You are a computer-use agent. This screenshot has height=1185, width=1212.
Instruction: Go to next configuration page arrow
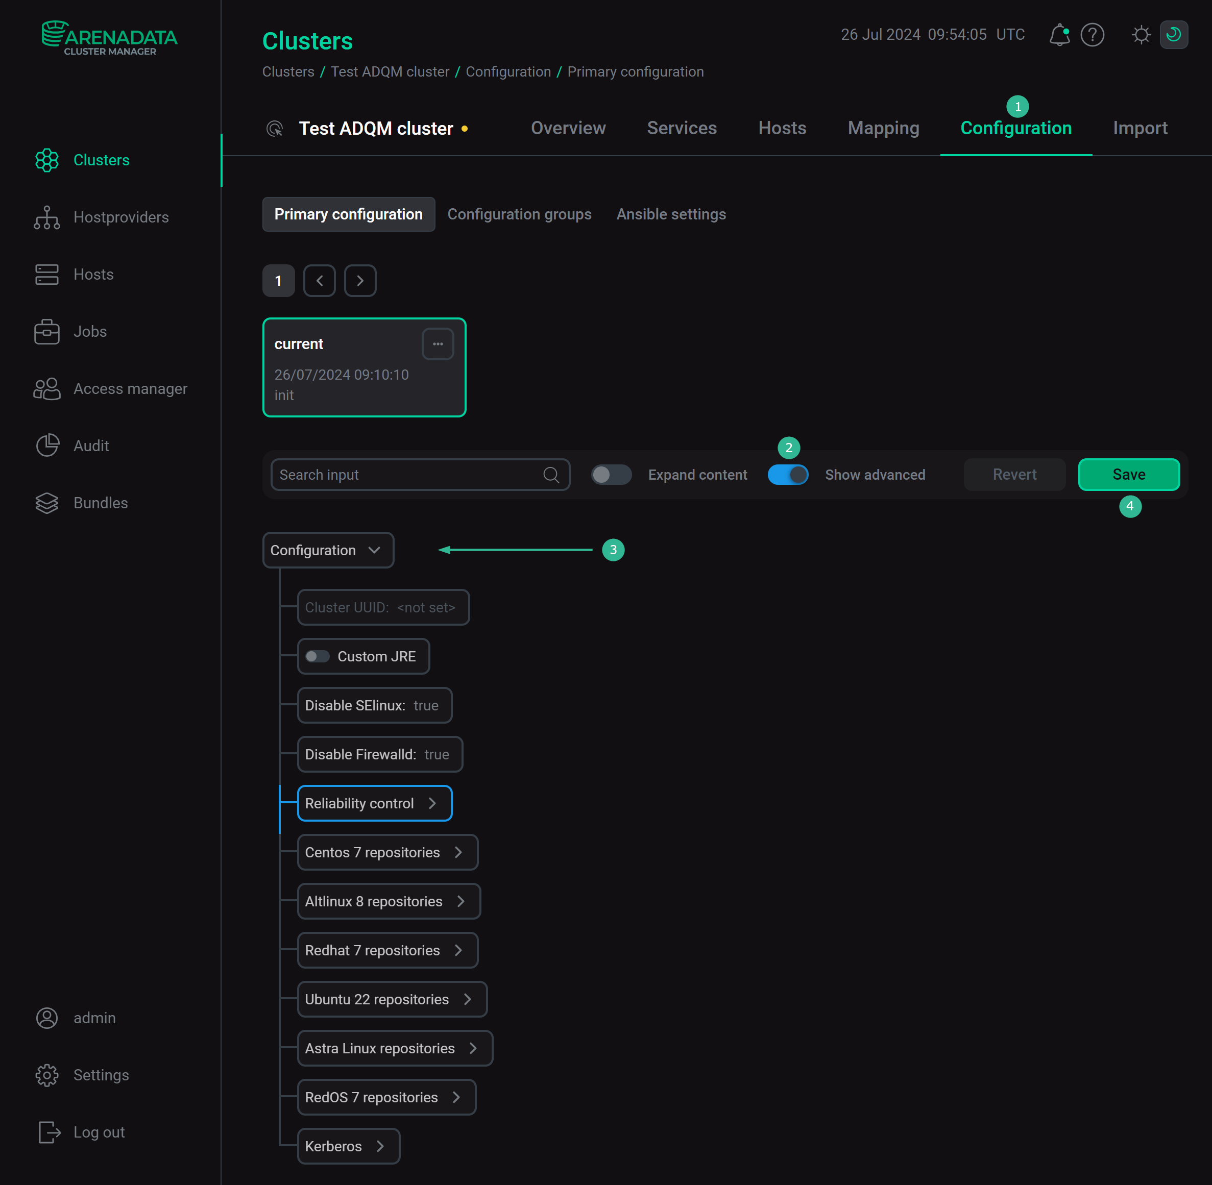360,281
